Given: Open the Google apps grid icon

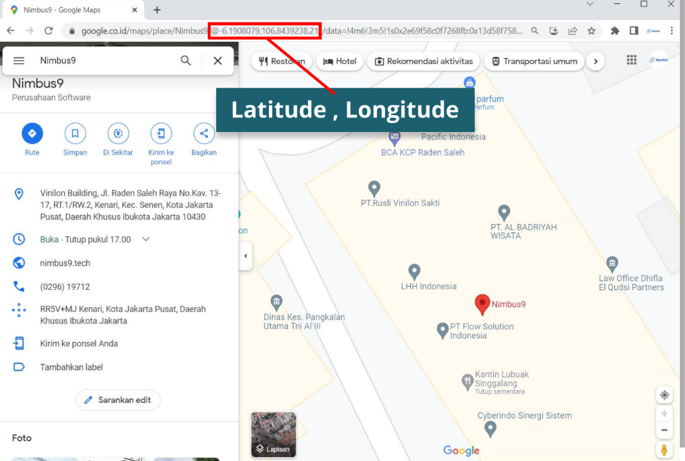Looking at the screenshot, I should (x=632, y=60).
